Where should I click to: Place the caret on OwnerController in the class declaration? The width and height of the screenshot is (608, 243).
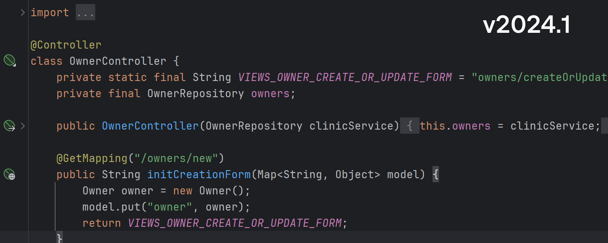pos(118,61)
